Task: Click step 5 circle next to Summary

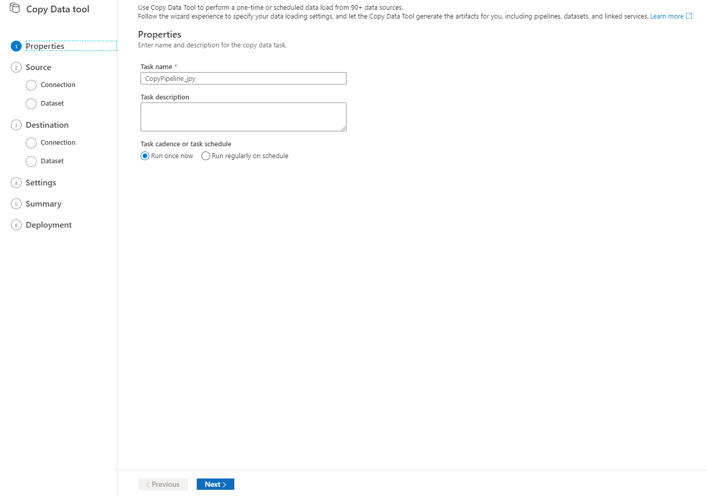Action: point(16,204)
